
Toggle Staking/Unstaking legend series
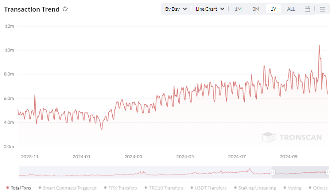(x=255, y=188)
